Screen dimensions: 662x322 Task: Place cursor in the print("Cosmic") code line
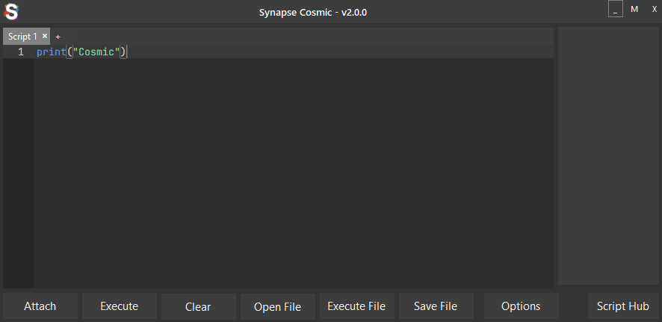pos(82,52)
